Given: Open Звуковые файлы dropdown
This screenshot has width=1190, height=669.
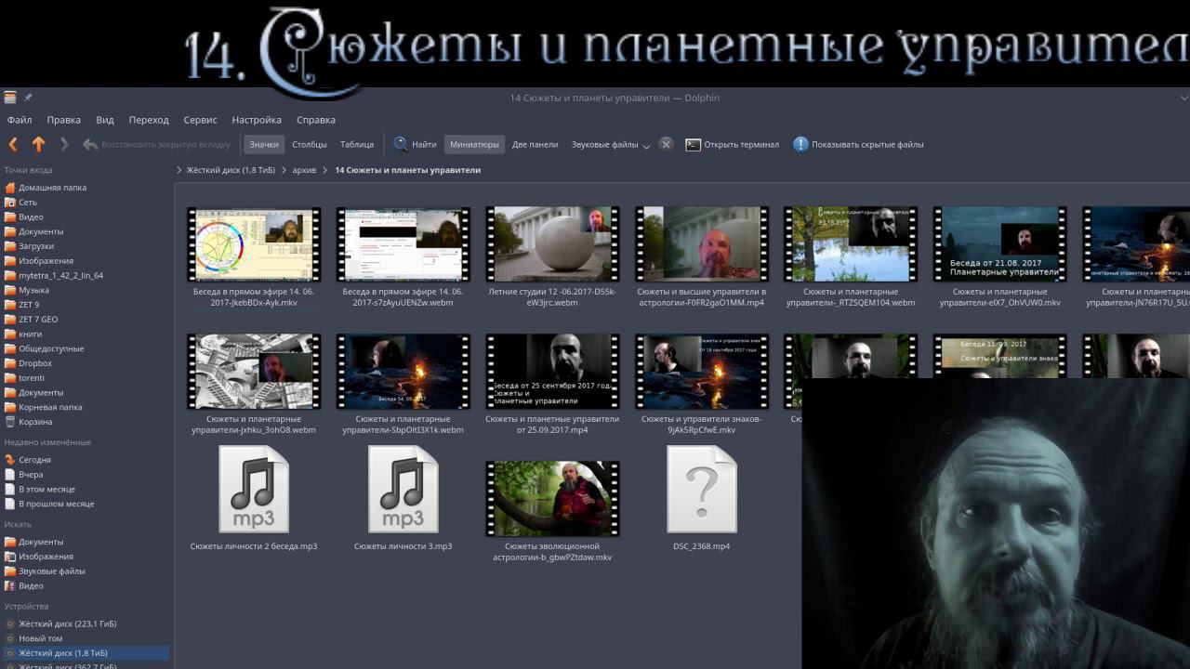Looking at the screenshot, I should [x=611, y=144].
